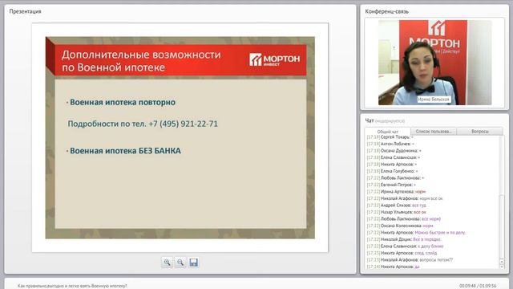Image resolution: width=513 pixels, height=289 pixels.
Task: Click Николай Доцик's 'Все в порядке' message
Action: (404, 239)
